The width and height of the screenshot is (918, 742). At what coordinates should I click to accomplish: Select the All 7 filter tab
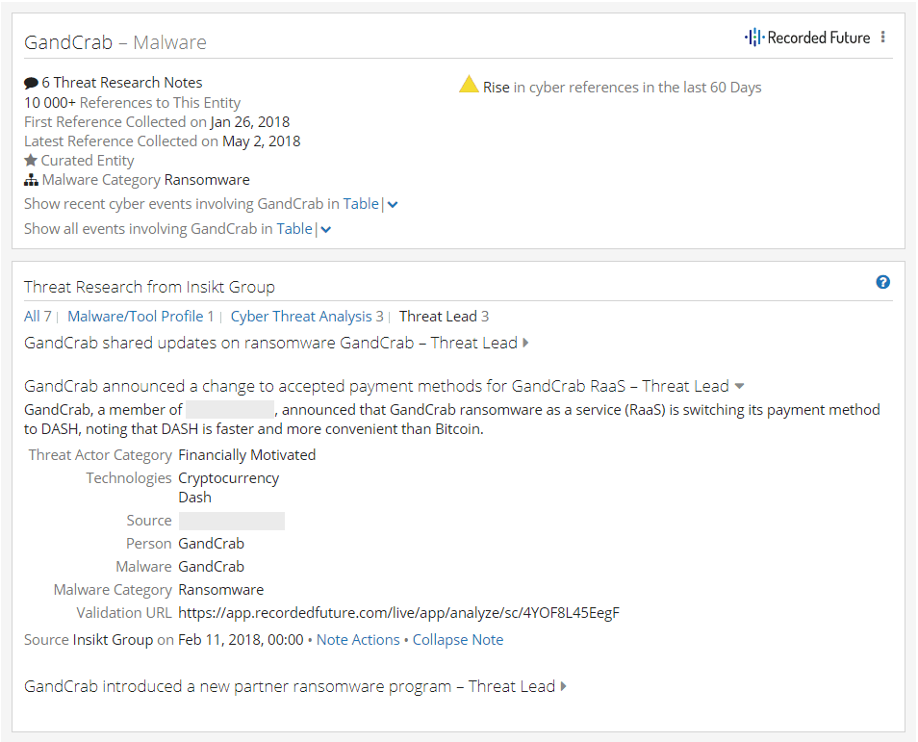[38, 317]
